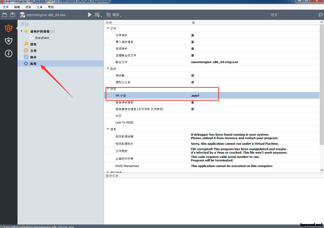Select the HWID Mismatched message row
Image resolution: width=324 pixels, height=228 pixels.
coord(212,166)
